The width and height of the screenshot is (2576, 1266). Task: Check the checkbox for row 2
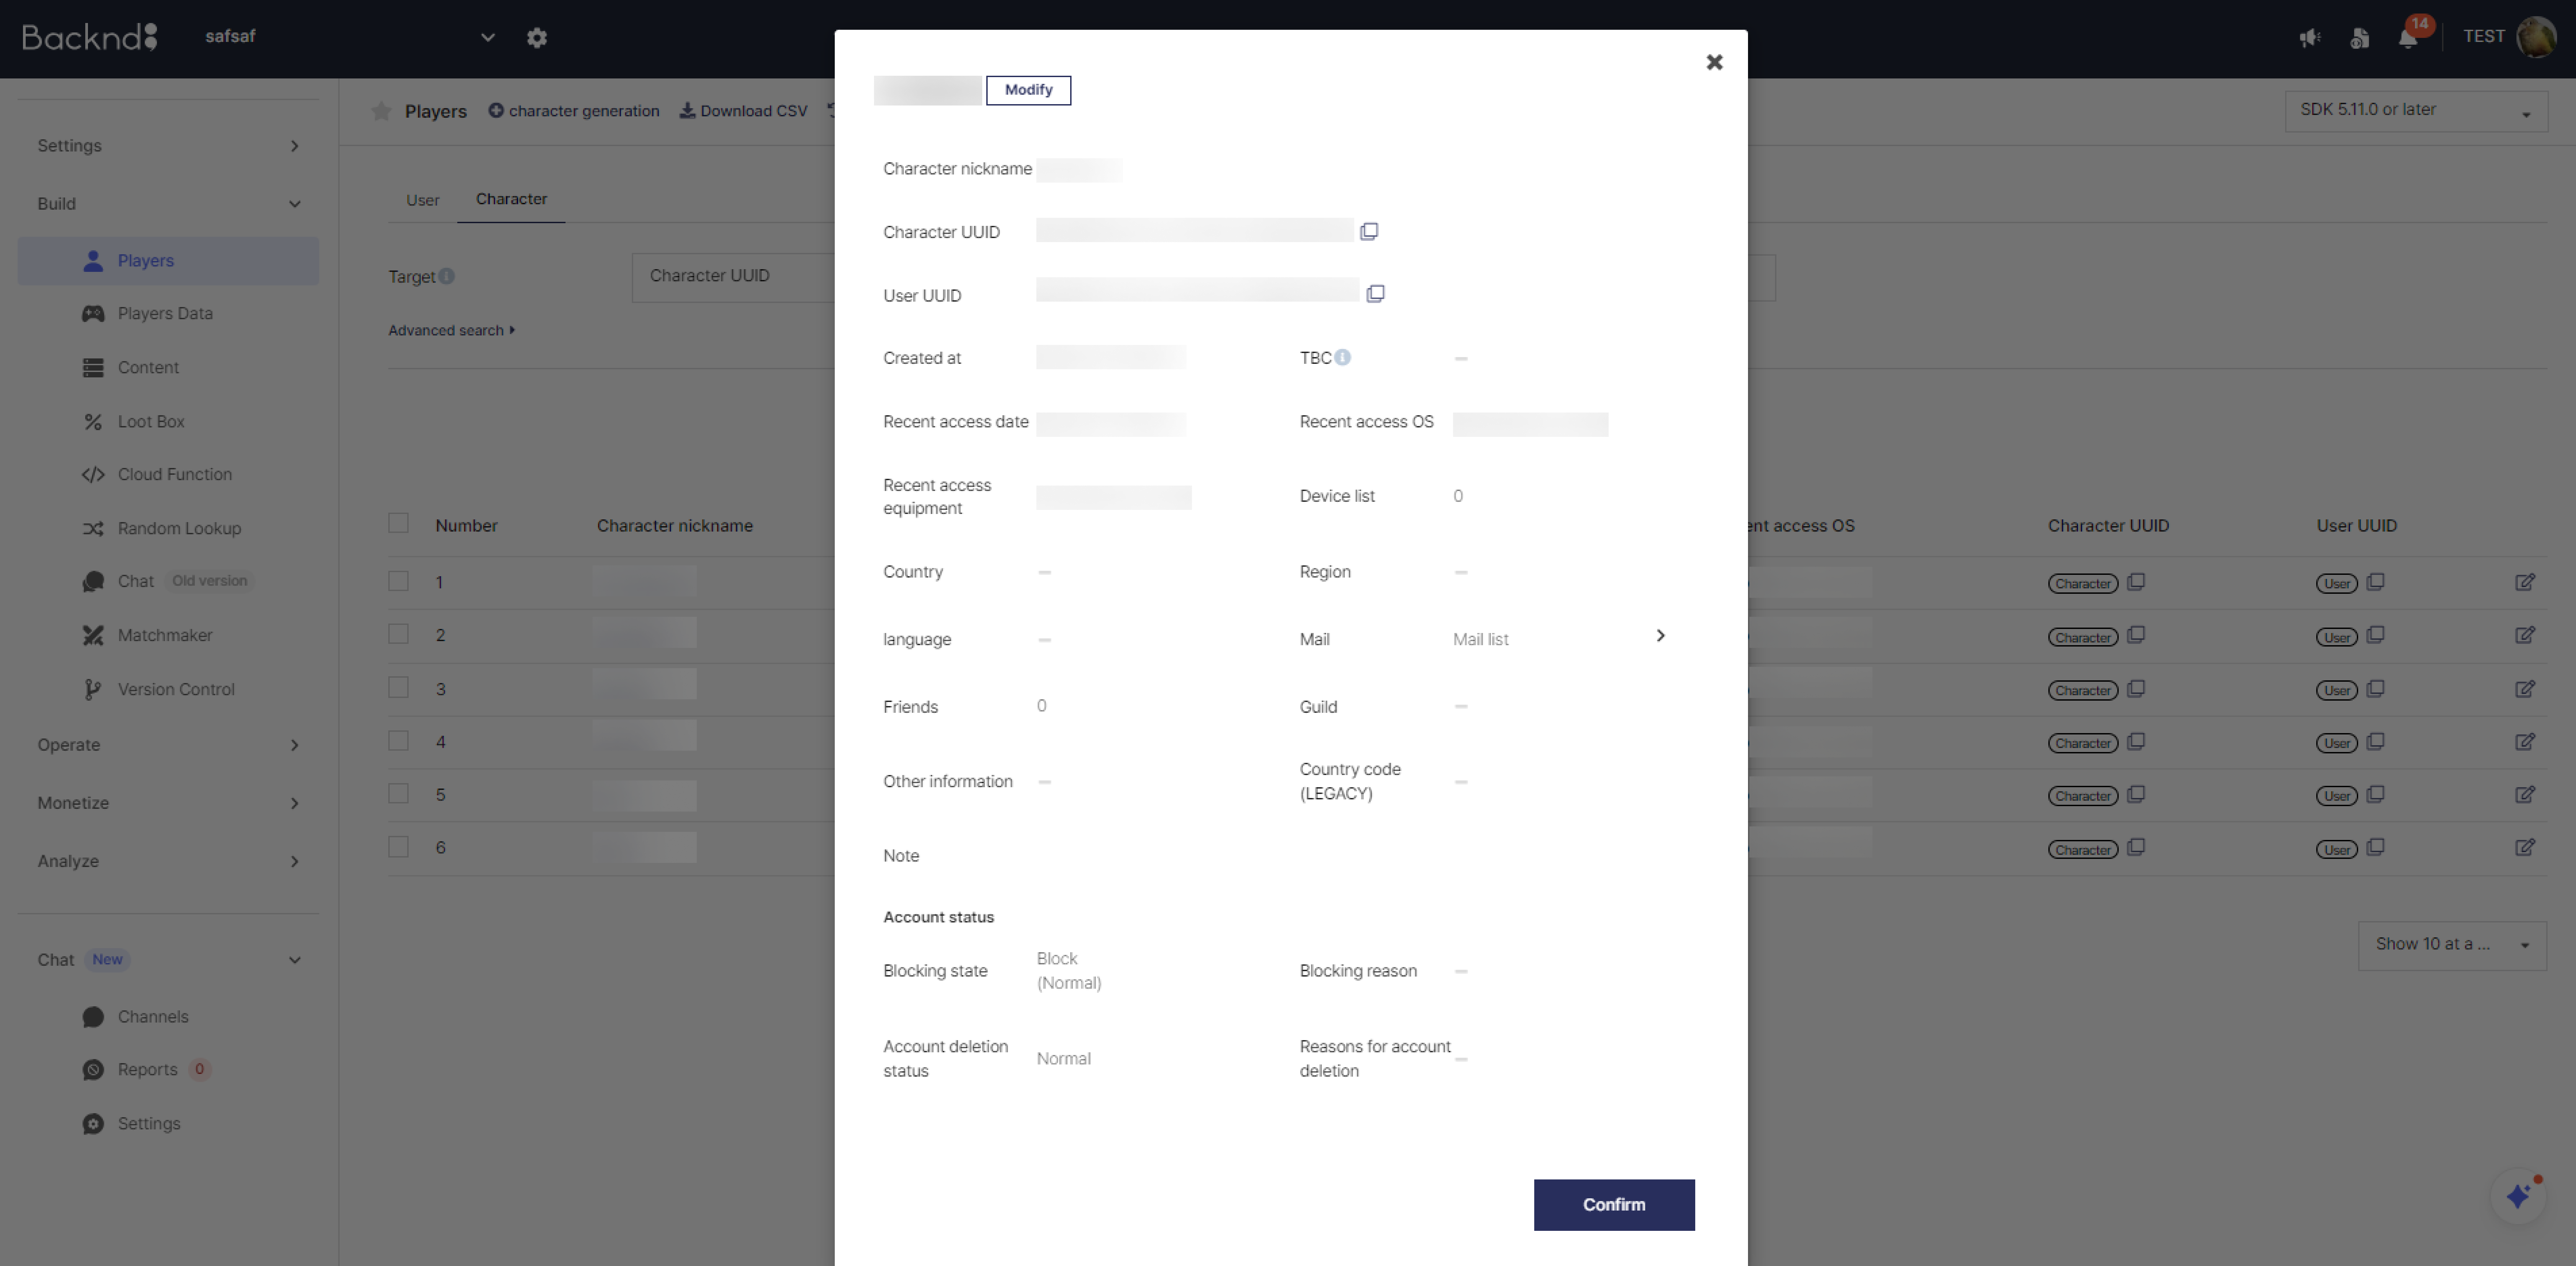tap(398, 634)
